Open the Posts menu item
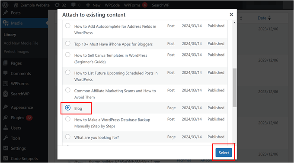Image resolution: width=294 pixels, height=163 pixels. click(x=16, y=13)
